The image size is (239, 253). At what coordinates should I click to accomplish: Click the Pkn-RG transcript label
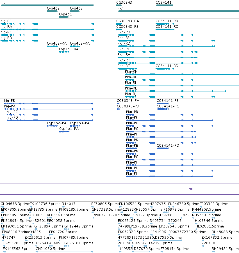click(124, 49)
